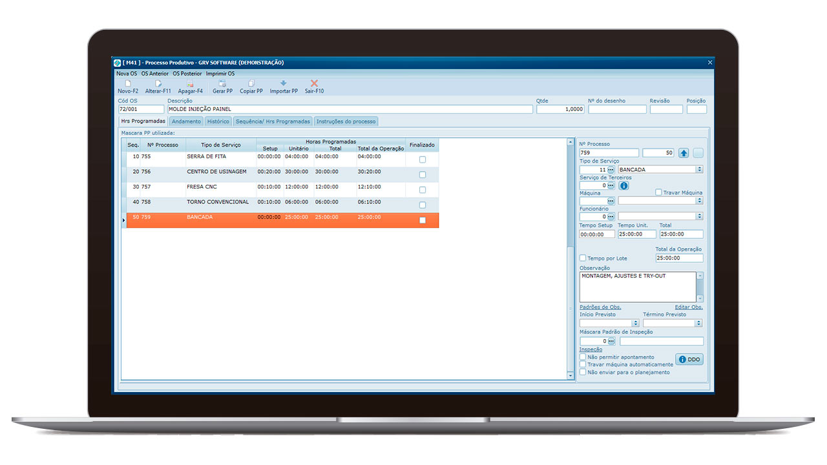This screenshot has height=465, width=827.
Task: Click the DDO button
Action: coord(689,359)
